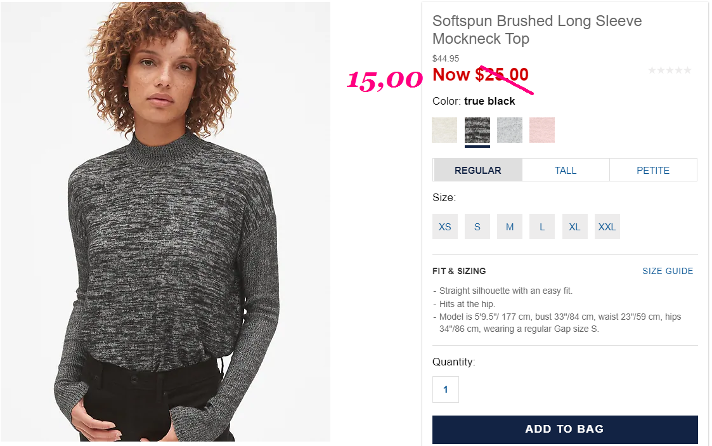Switch to the PETITE fit tab
Viewport: 712px width, 446px height.
(x=653, y=170)
